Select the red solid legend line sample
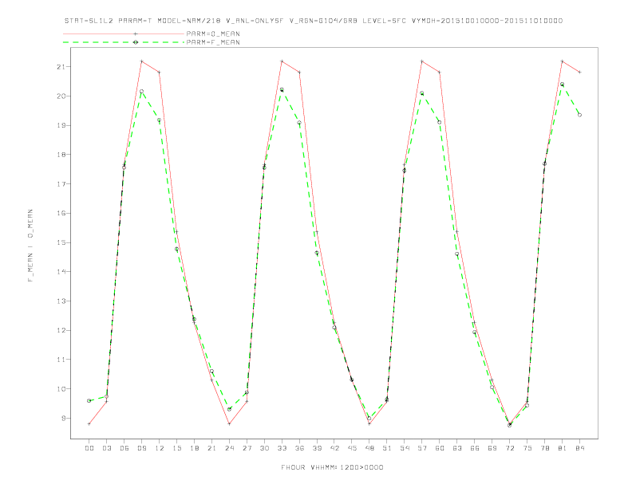The height and width of the screenshot is (488, 632). coord(124,33)
